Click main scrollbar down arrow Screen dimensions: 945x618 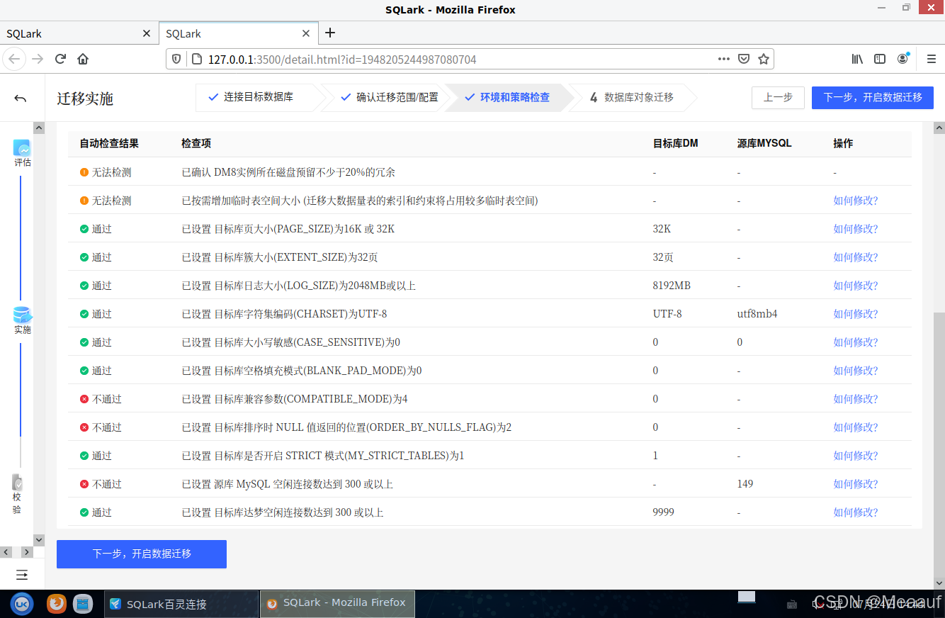[939, 583]
